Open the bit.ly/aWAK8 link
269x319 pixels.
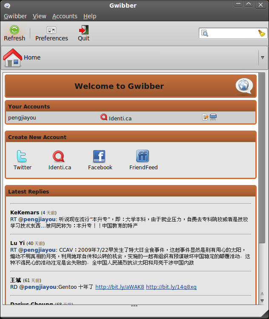click(120, 287)
